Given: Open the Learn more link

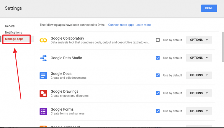Looking at the screenshot, I should pos(143,25).
